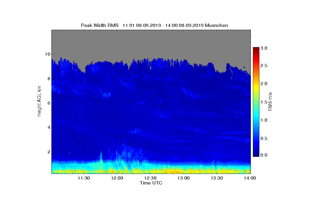Click the 'Height AGL km' axis label

point(39,101)
